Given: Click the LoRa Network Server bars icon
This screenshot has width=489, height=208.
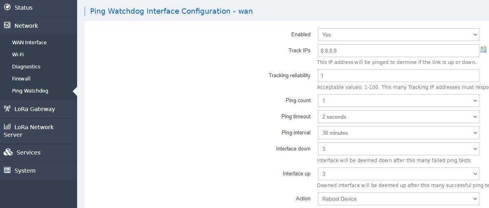Looking at the screenshot, I should click(x=7, y=126).
